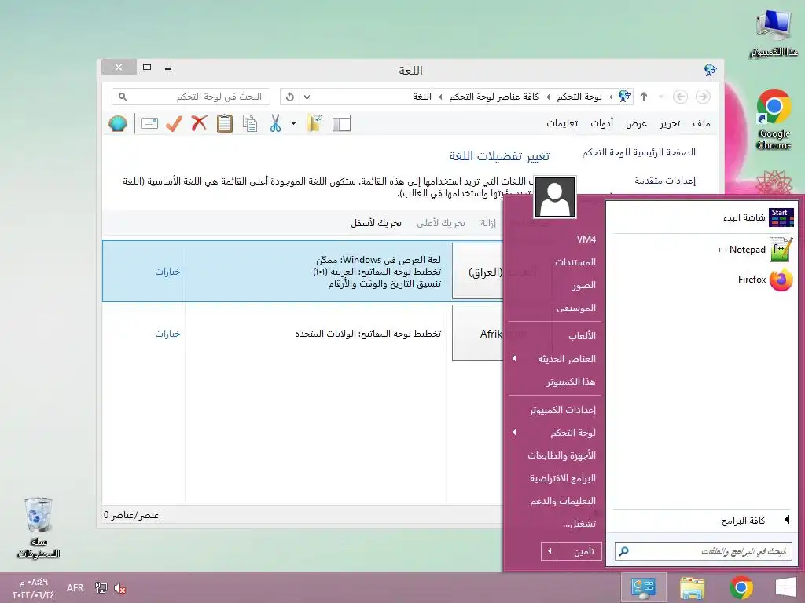Open the Recycle Bin desktop icon
805x603 pixels.
tap(39, 528)
